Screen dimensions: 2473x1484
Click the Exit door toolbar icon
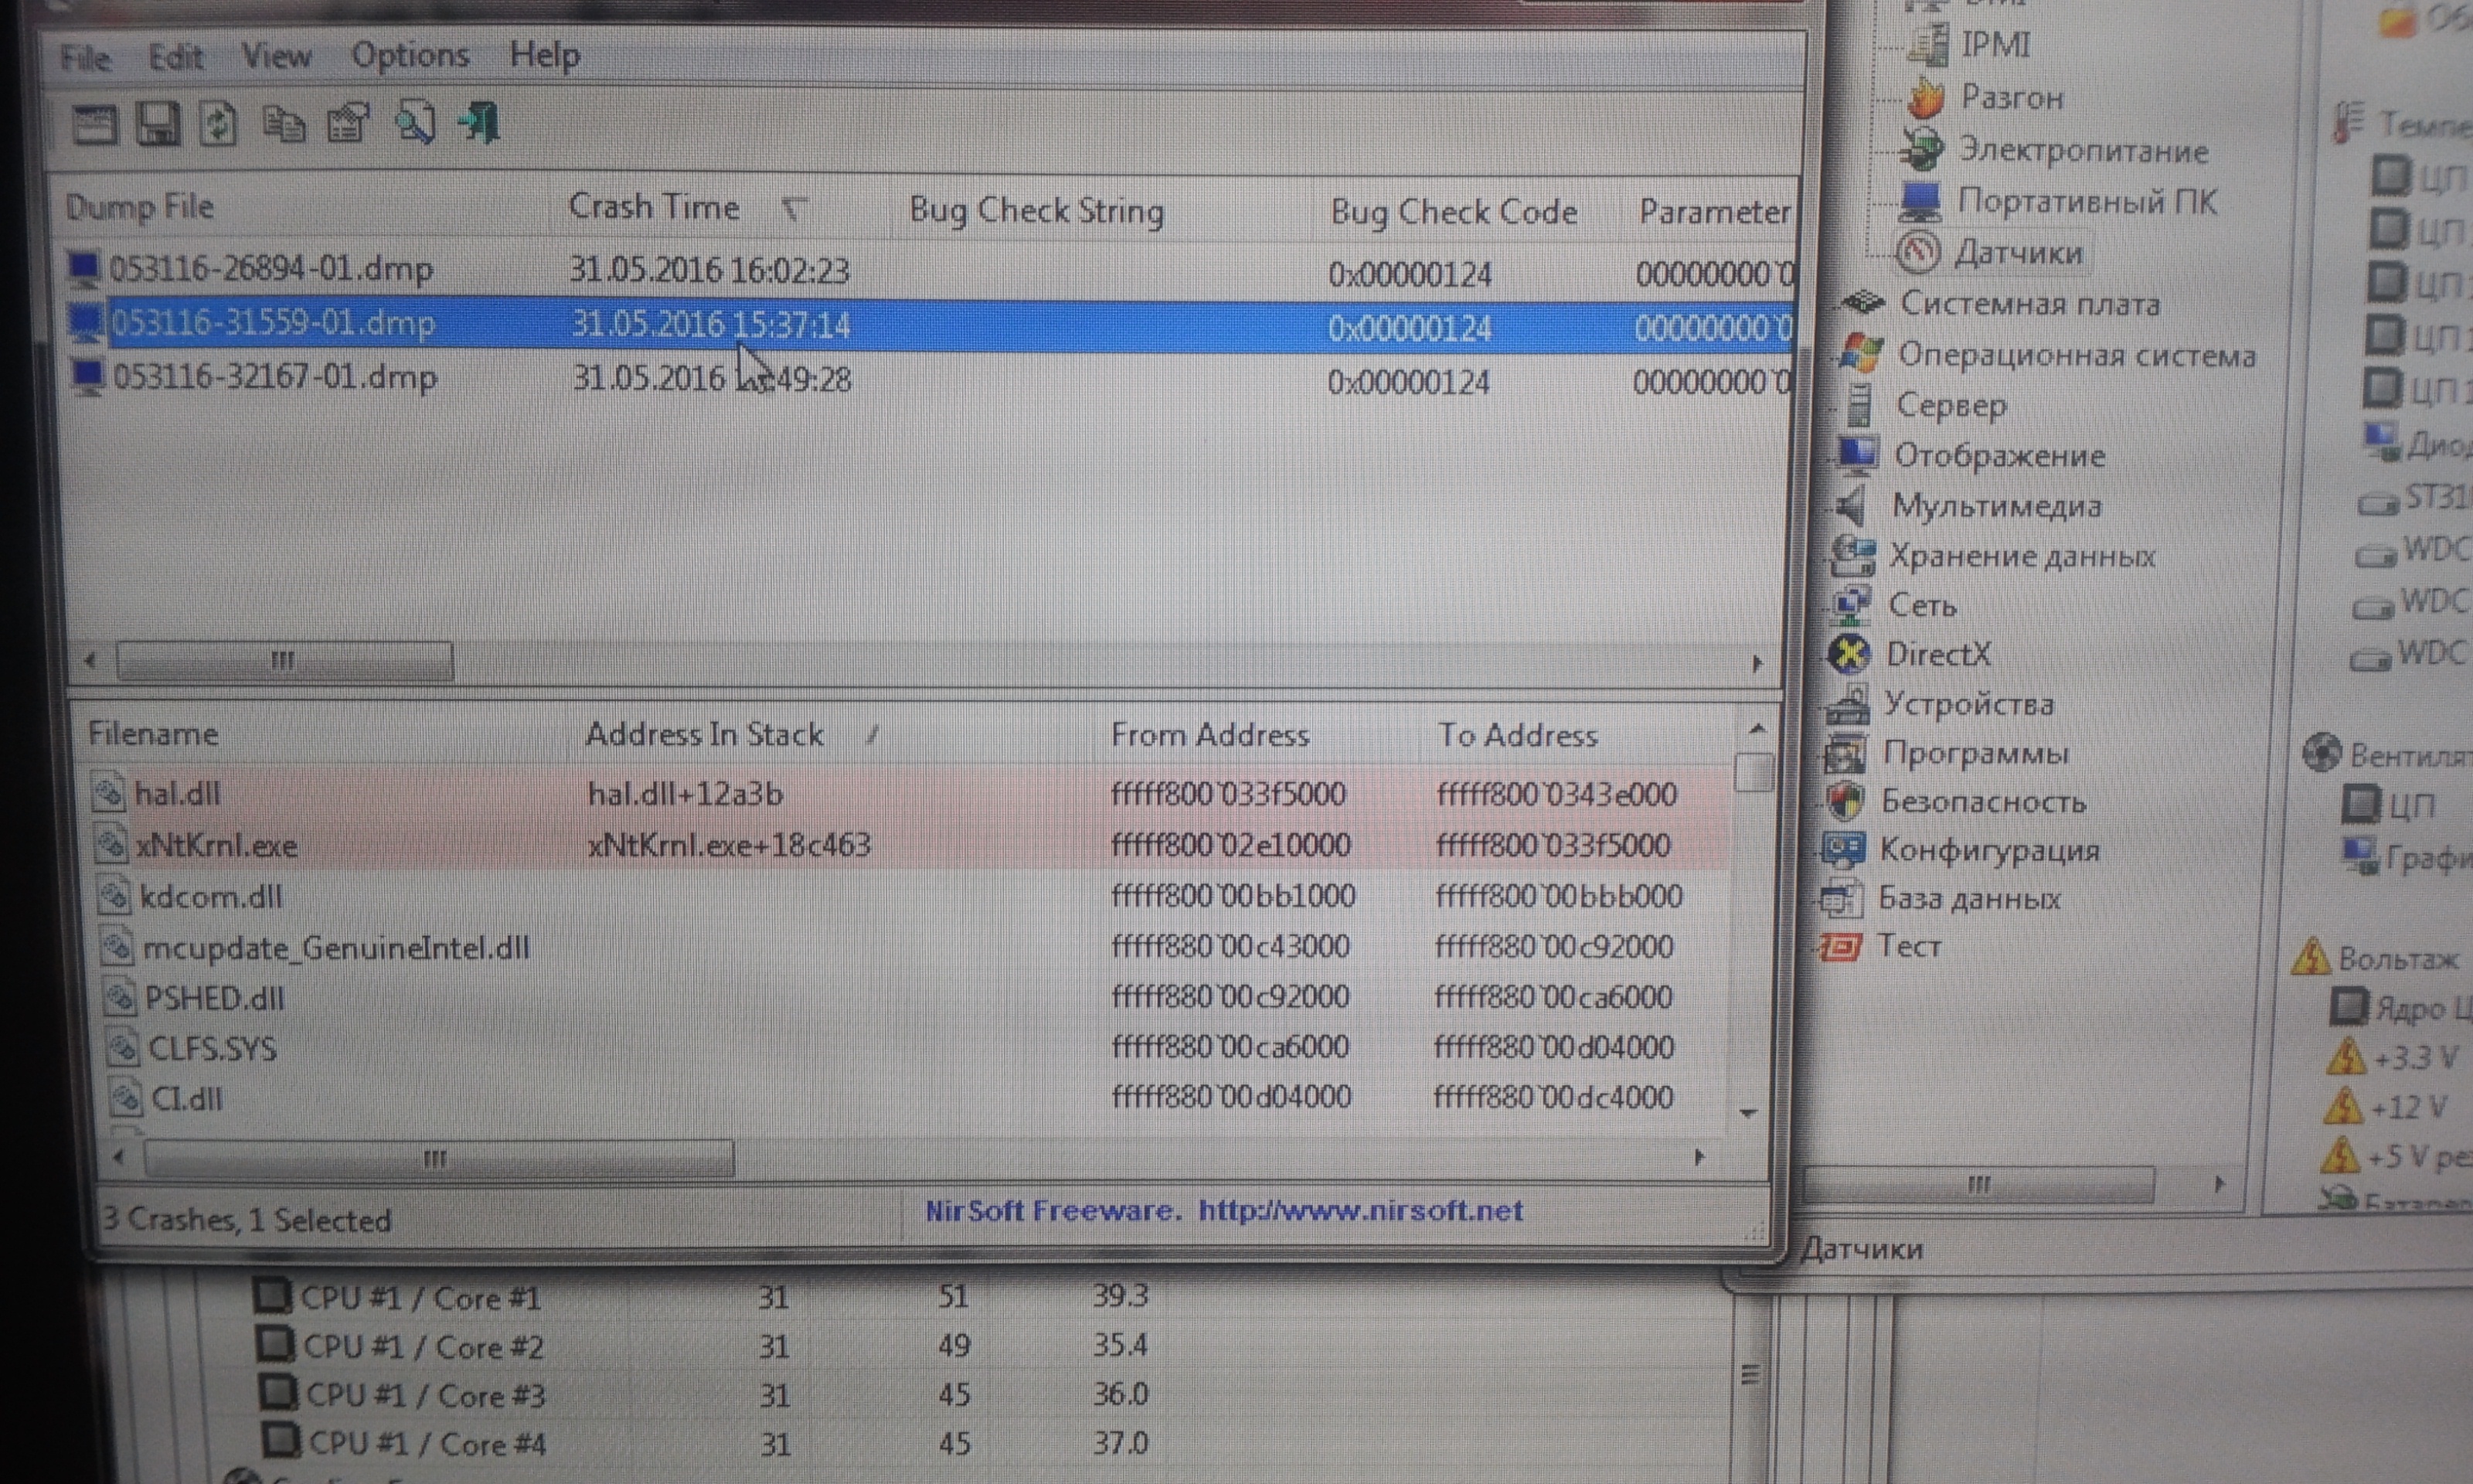point(480,124)
